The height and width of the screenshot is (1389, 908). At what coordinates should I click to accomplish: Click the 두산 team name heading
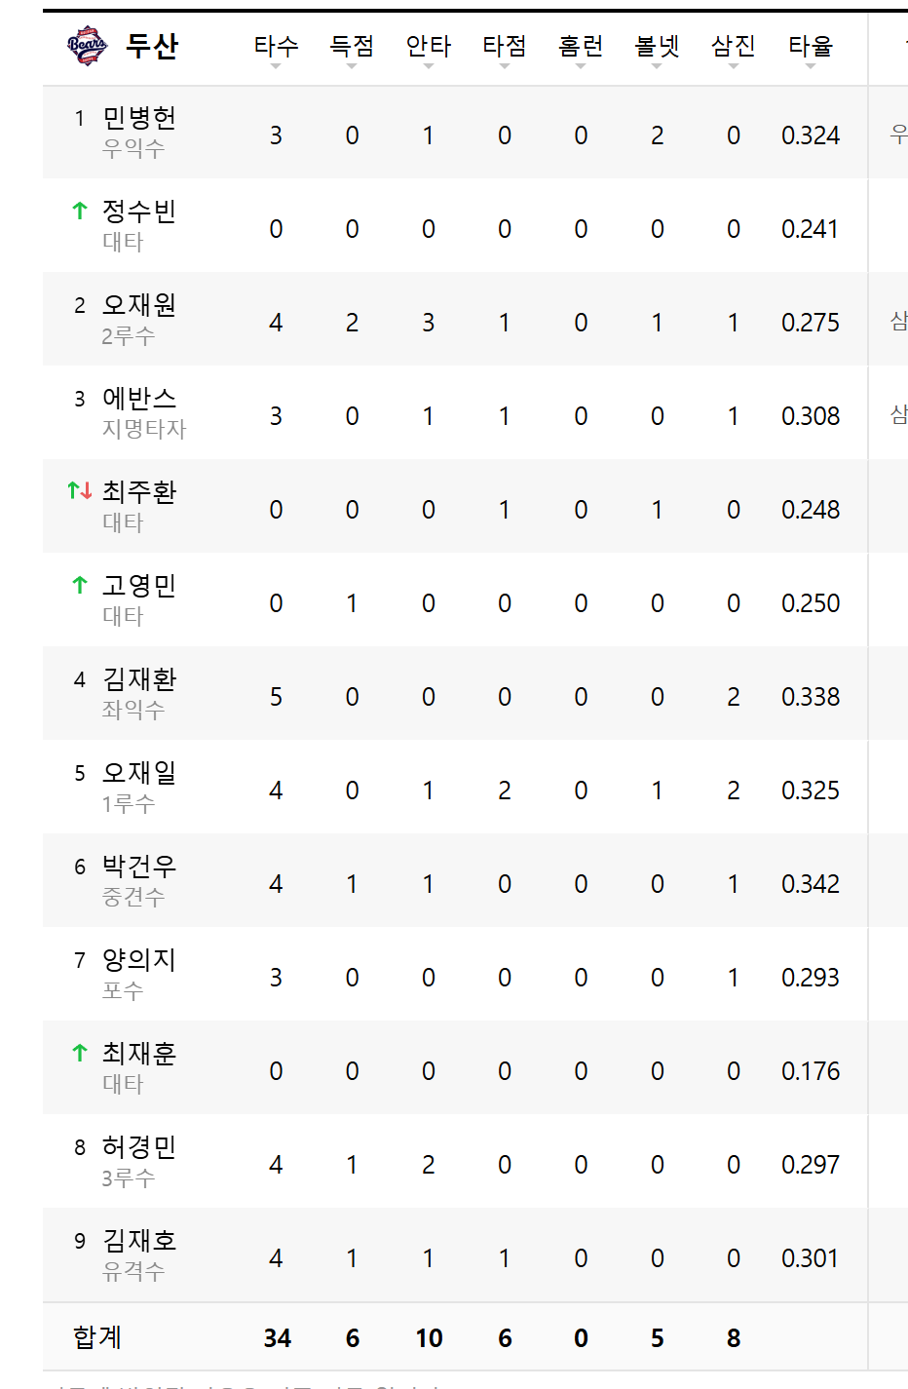pyautogui.click(x=152, y=46)
